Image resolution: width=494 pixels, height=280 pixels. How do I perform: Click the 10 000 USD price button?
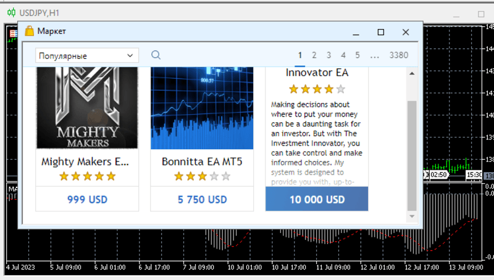tap(317, 199)
